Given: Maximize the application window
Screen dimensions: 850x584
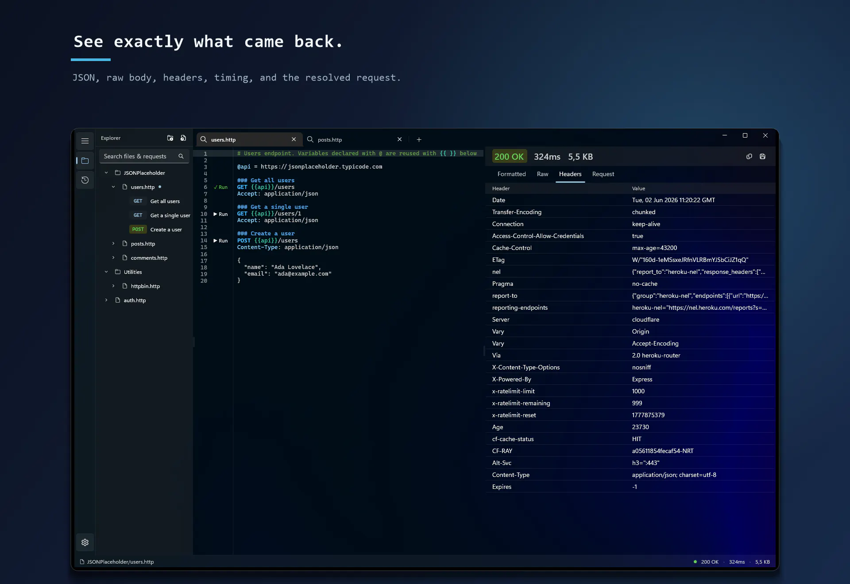Looking at the screenshot, I should (745, 135).
